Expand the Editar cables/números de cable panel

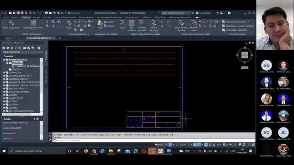tap(197, 34)
